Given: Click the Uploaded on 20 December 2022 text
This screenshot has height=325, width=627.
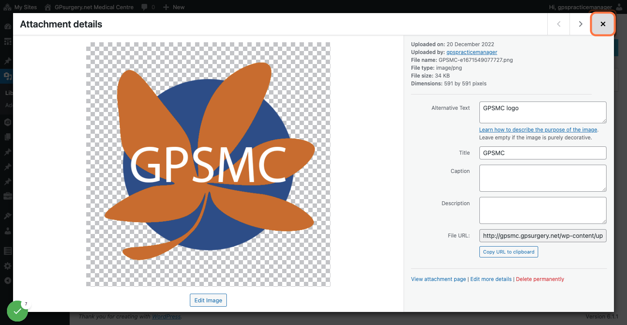Looking at the screenshot, I should pos(452,44).
